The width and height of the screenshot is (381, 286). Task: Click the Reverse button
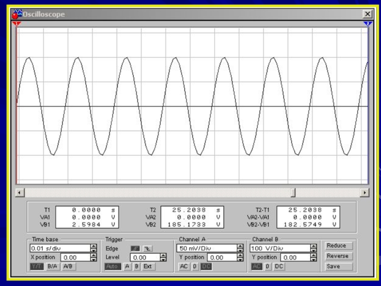pos(337,256)
